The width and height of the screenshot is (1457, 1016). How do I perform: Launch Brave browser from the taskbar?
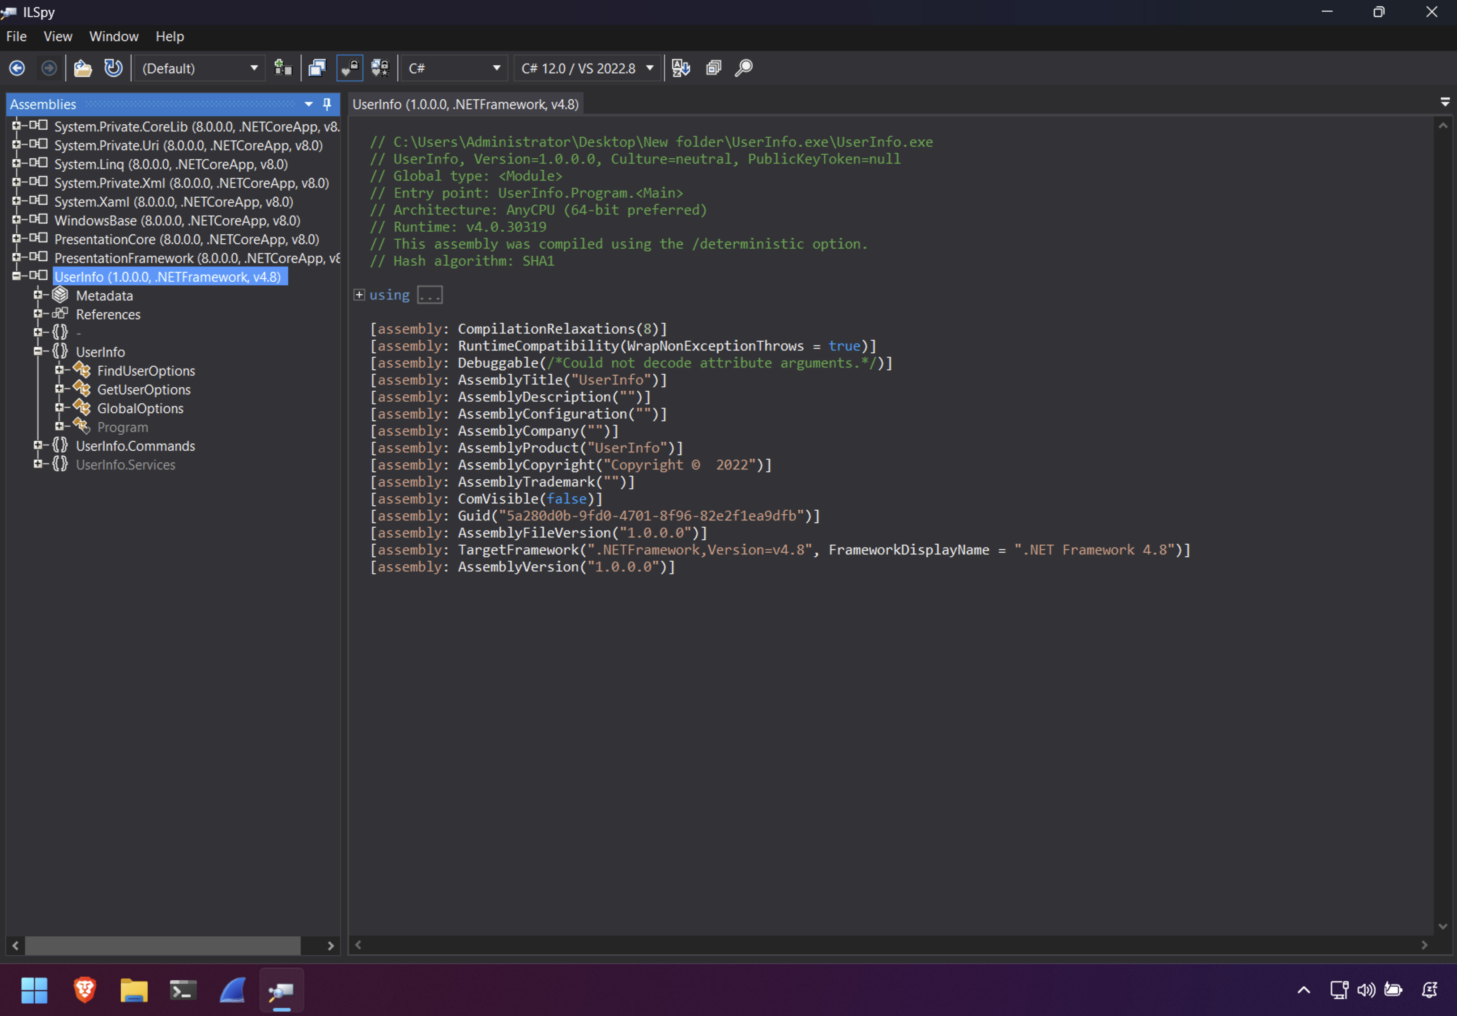pyautogui.click(x=85, y=991)
